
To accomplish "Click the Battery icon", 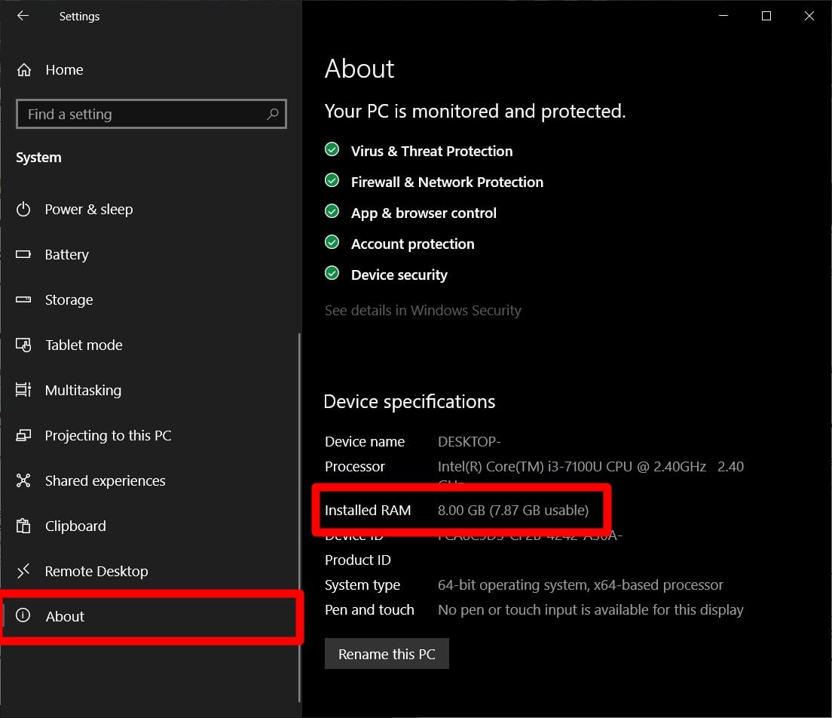I will point(23,254).
